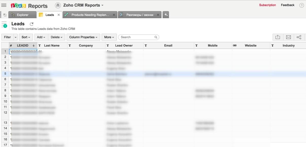
Task: Open the Feedback link
Action: (x=287, y=5)
